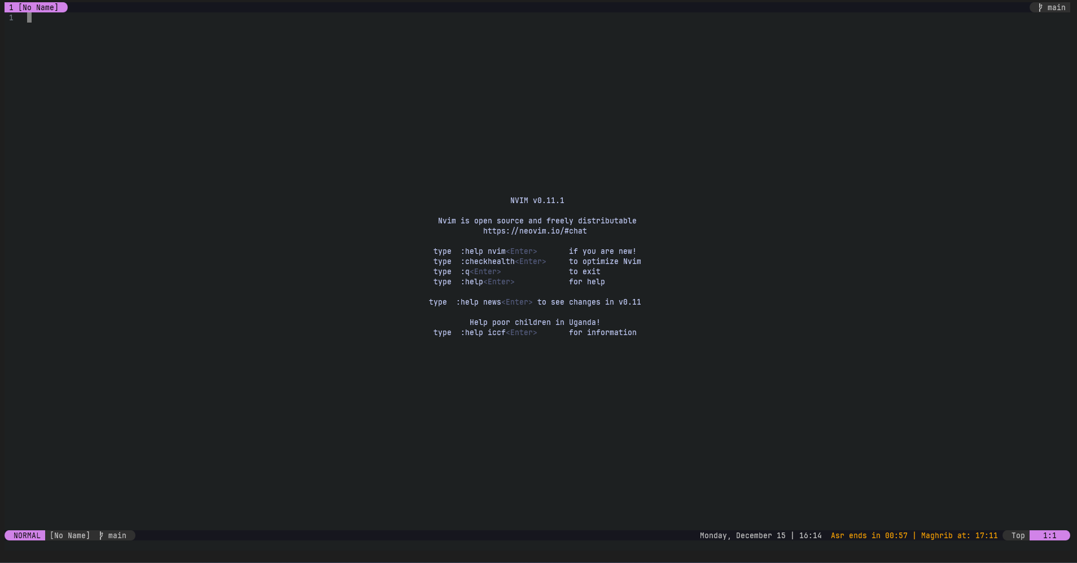Click the ':help iccf' command text

483,332
